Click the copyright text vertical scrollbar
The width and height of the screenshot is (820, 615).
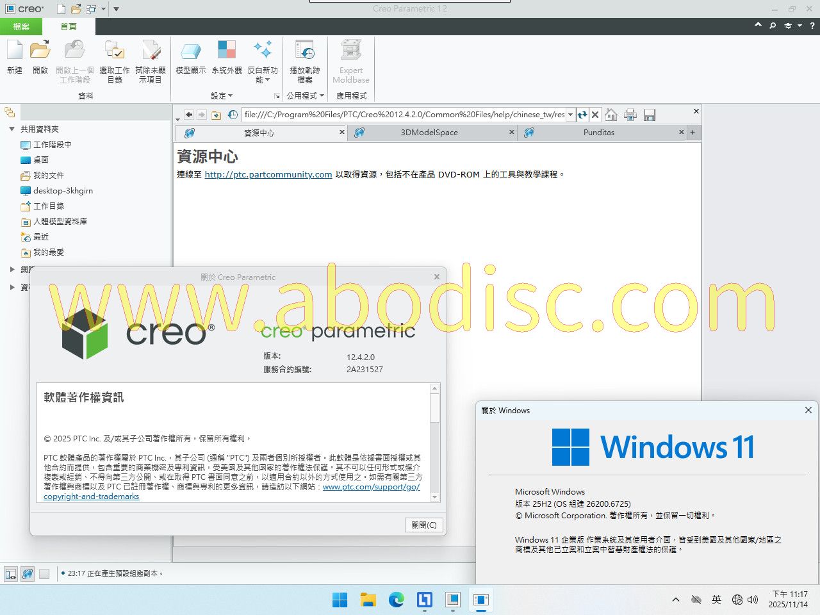pyautogui.click(x=435, y=442)
